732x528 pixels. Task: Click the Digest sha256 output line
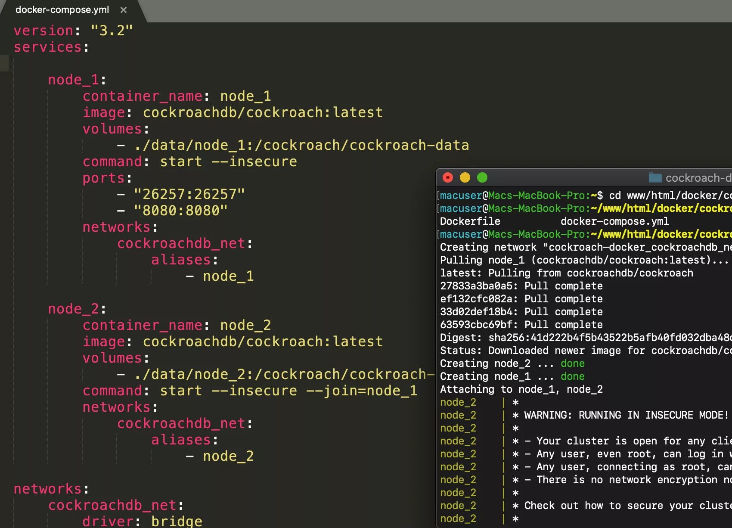[586, 338]
